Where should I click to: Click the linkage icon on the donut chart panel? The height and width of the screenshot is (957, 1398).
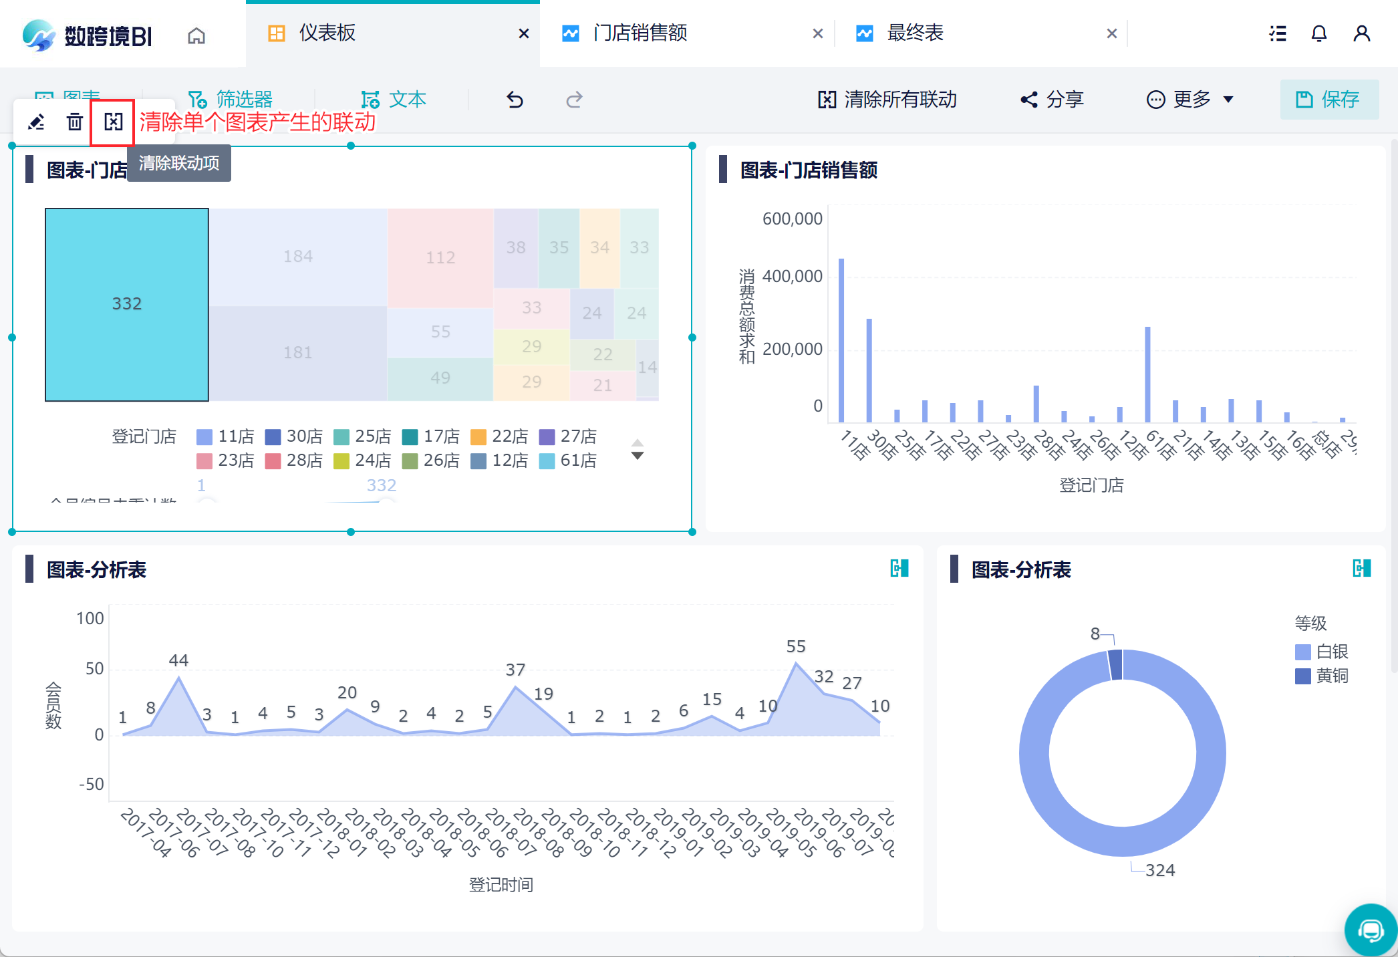click(1361, 569)
